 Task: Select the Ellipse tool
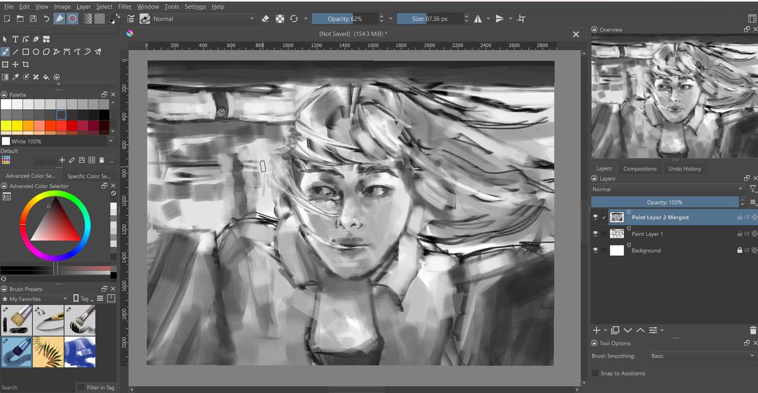tap(36, 52)
